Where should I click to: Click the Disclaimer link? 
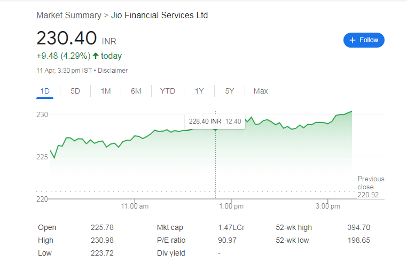click(x=113, y=71)
